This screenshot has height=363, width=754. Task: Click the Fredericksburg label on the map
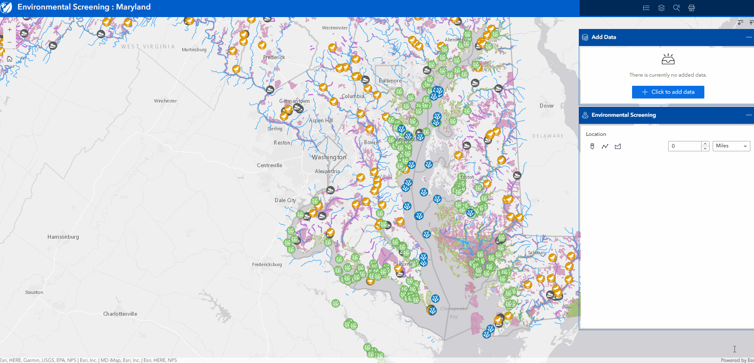tap(267, 265)
